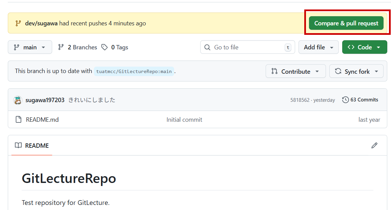The image size is (391, 210).
Task: Open the main branch selector dropdown
Action: pyautogui.click(x=30, y=47)
